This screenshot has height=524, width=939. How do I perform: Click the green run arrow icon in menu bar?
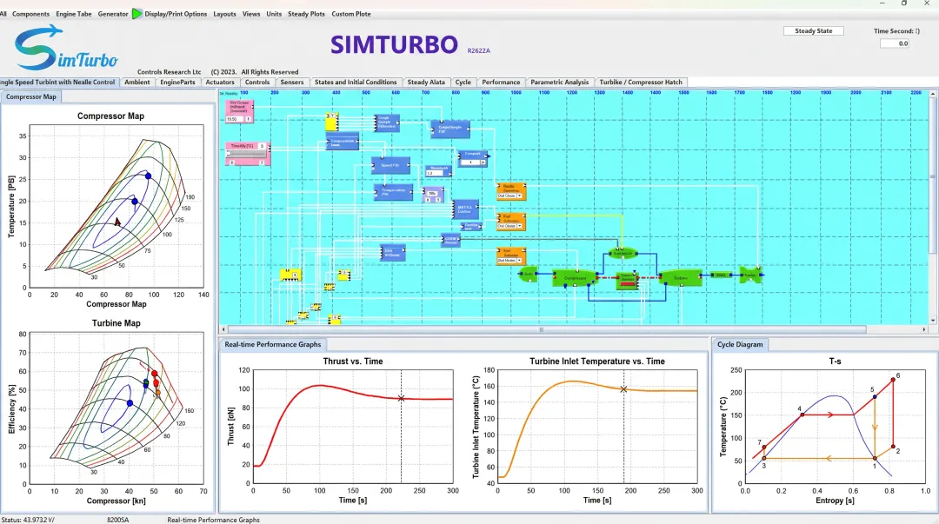pyautogui.click(x=137, y=13)
